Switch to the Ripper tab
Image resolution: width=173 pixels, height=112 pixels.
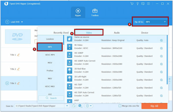(x=78, y=13)
